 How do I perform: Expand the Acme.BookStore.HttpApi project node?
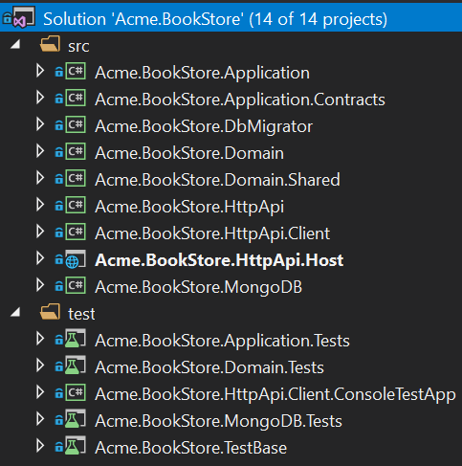[40, 205]
